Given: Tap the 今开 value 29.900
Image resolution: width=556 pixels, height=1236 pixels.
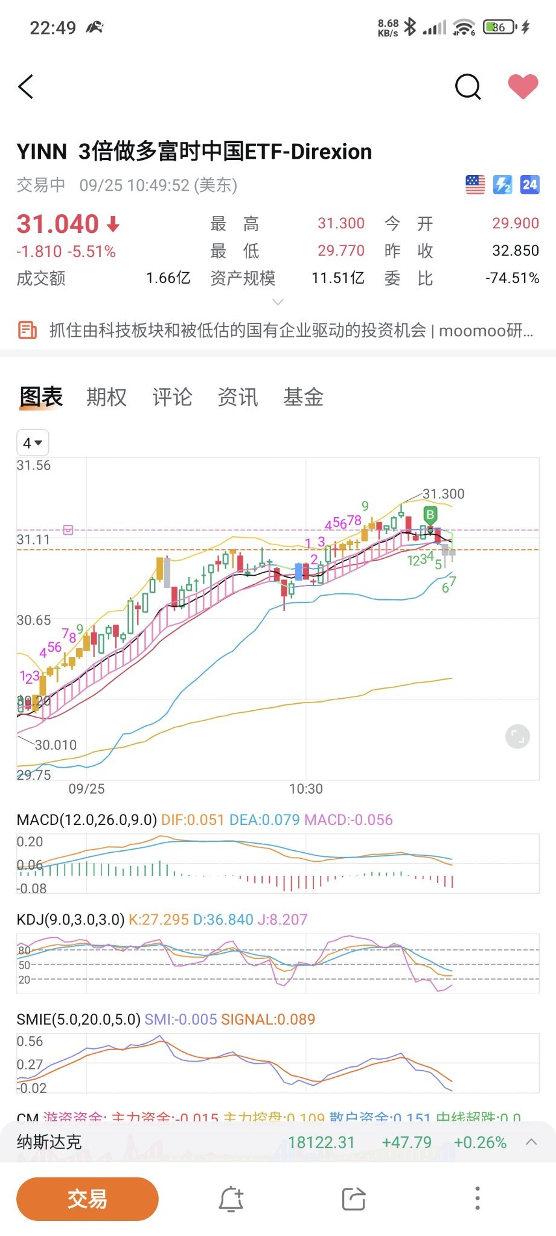Looking at the screenshot, I should pyautogui.click(x=516, y=223).
